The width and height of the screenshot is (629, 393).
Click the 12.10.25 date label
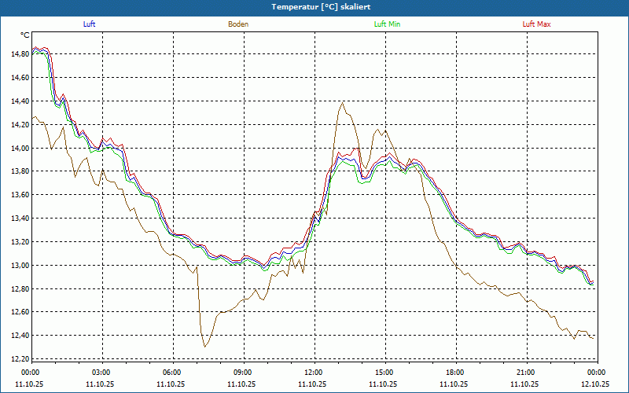(x=595, y=384)
